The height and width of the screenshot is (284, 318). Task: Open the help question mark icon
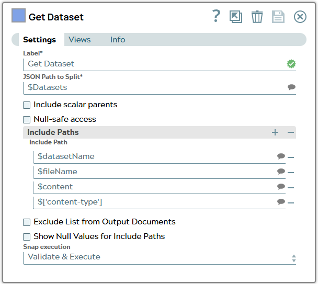[216, 16]
